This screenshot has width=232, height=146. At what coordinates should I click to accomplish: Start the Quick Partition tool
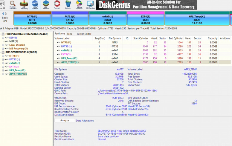click(x=35, y=5)
